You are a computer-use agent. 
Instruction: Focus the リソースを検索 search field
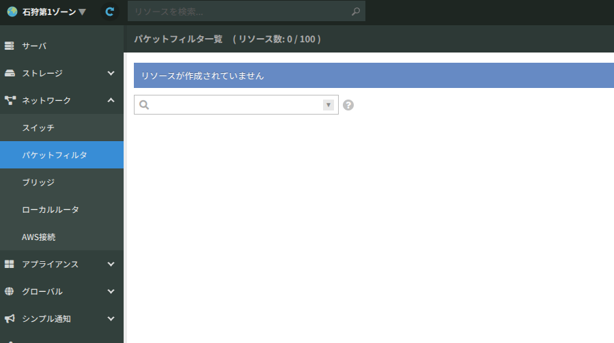[247, 12]
